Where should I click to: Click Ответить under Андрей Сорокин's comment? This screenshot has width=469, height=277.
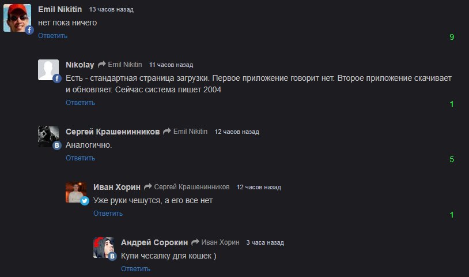[135, 269]
